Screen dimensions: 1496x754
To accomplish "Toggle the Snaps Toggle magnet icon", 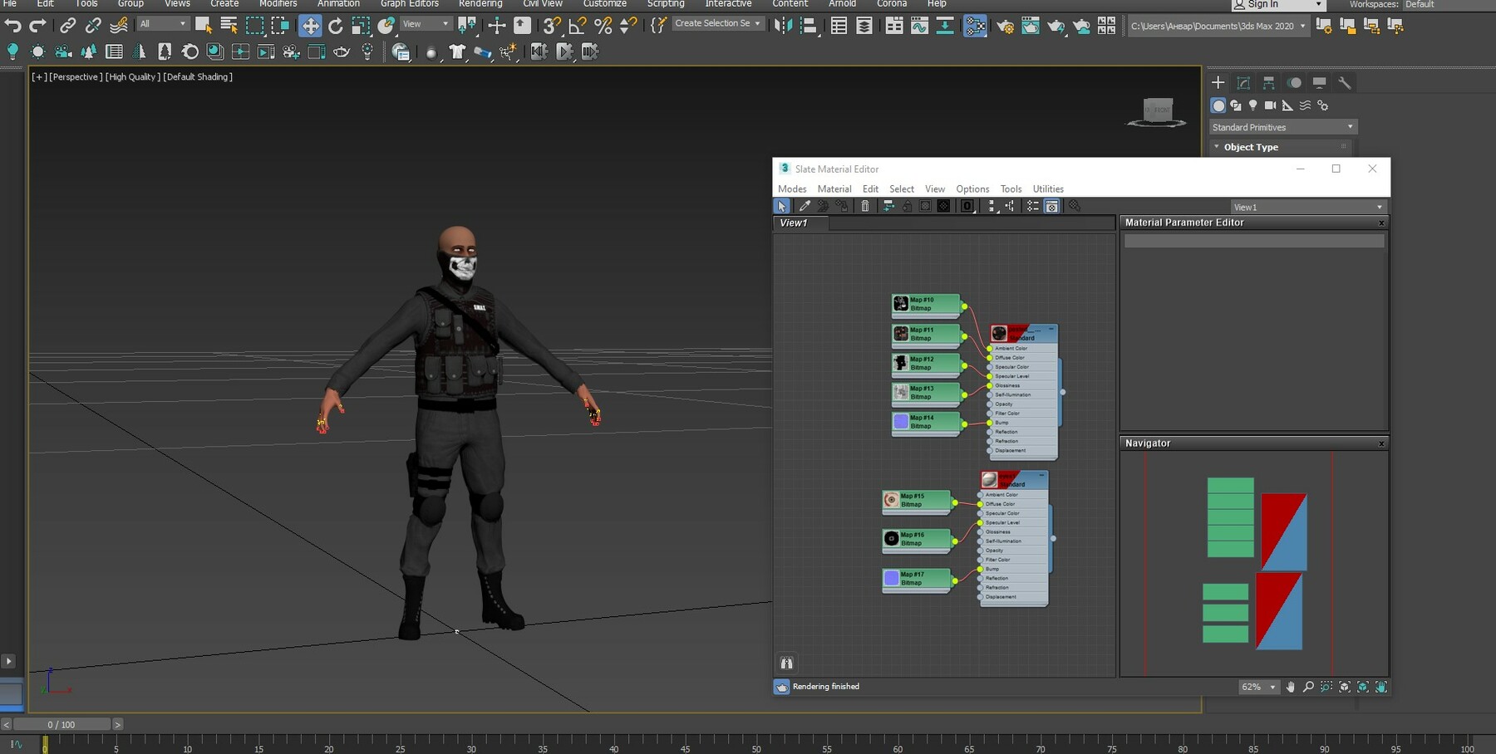I will pyautogui.click(x=550, y=26).
